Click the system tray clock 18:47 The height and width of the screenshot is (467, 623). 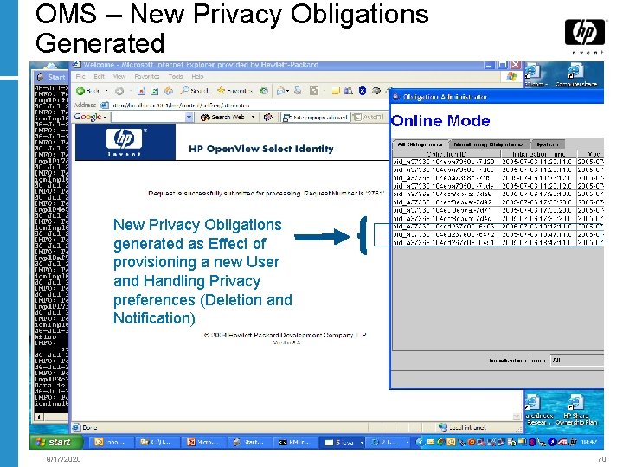point(591,442)
